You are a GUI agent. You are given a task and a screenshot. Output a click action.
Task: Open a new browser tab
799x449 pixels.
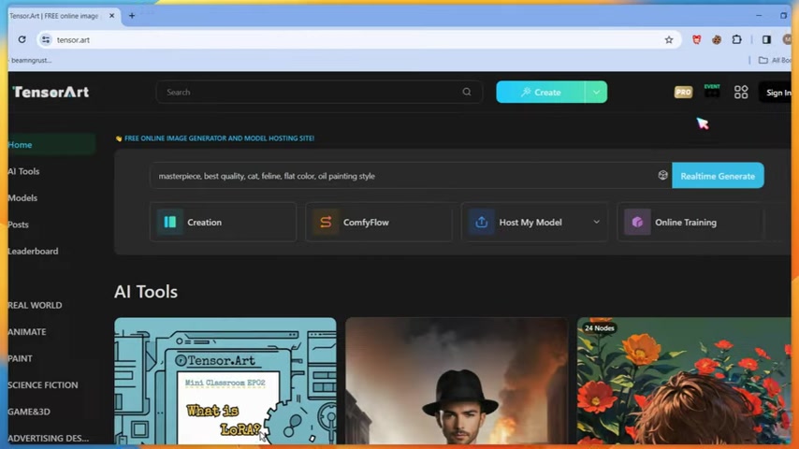click(x=132, y=16)
